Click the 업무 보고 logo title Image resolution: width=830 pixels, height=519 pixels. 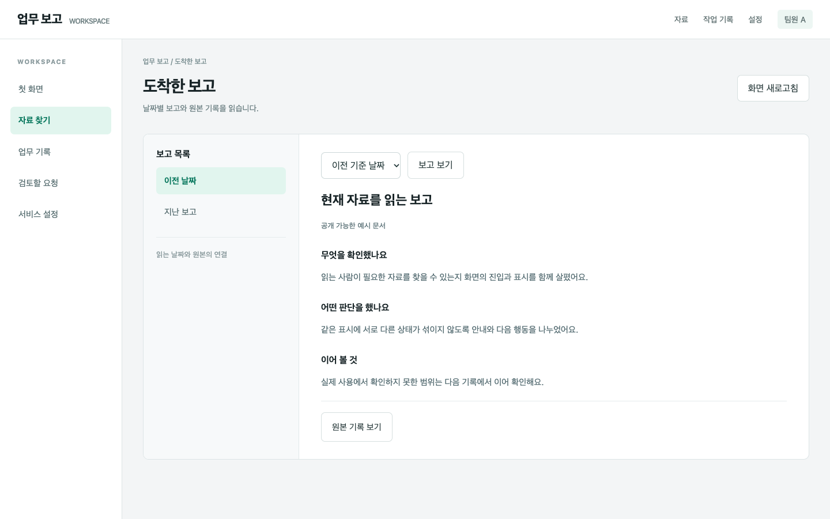click(x=40, y=19)
